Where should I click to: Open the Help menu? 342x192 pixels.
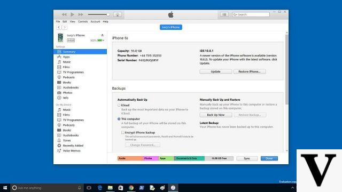[x=106, y=21]
